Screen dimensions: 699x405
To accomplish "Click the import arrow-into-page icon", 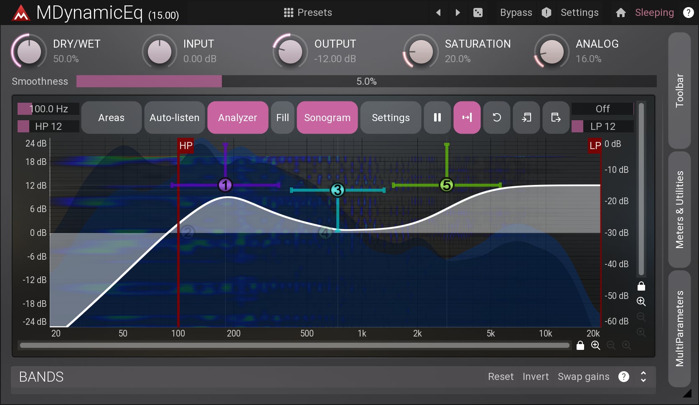I will 526,118.
